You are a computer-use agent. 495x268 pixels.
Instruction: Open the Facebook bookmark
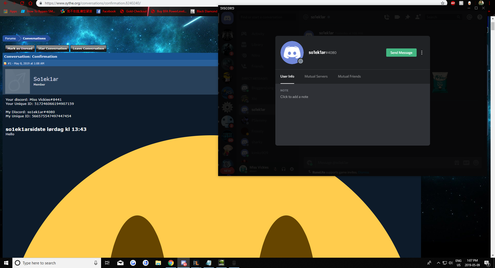coord(106,11)
